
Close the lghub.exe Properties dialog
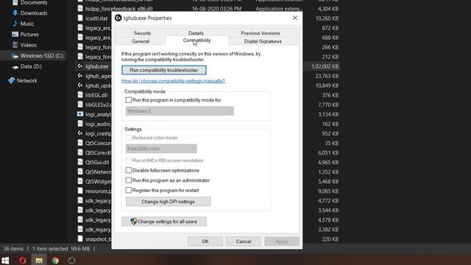click(295, 18)
